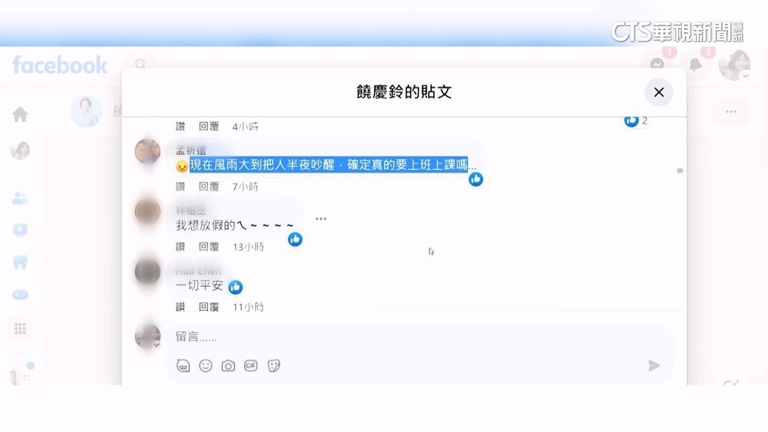
Task: View like reaction on 一切平安 comment
Action: 236,287
